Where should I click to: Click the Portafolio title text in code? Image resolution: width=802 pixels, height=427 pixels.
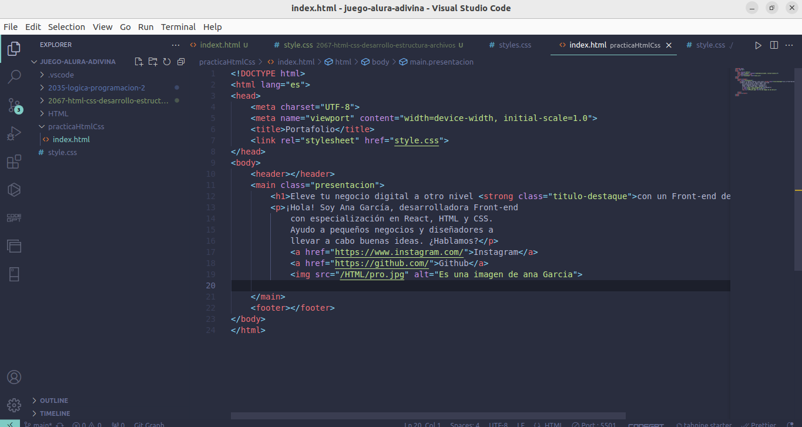(x=310, y=129)
